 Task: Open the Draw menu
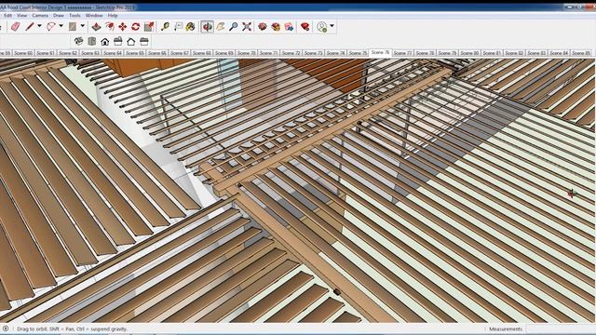tap(58, 16)
